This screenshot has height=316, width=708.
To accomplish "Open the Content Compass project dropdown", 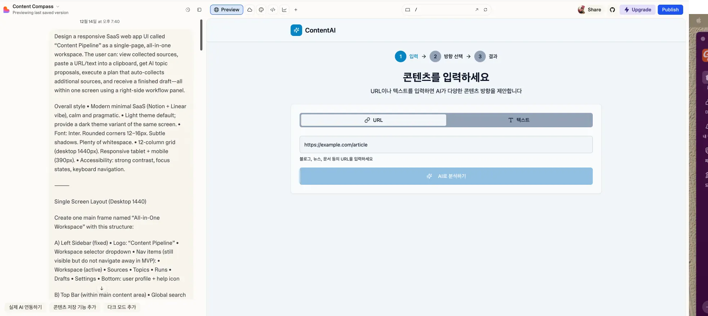I will coord(36,6).
